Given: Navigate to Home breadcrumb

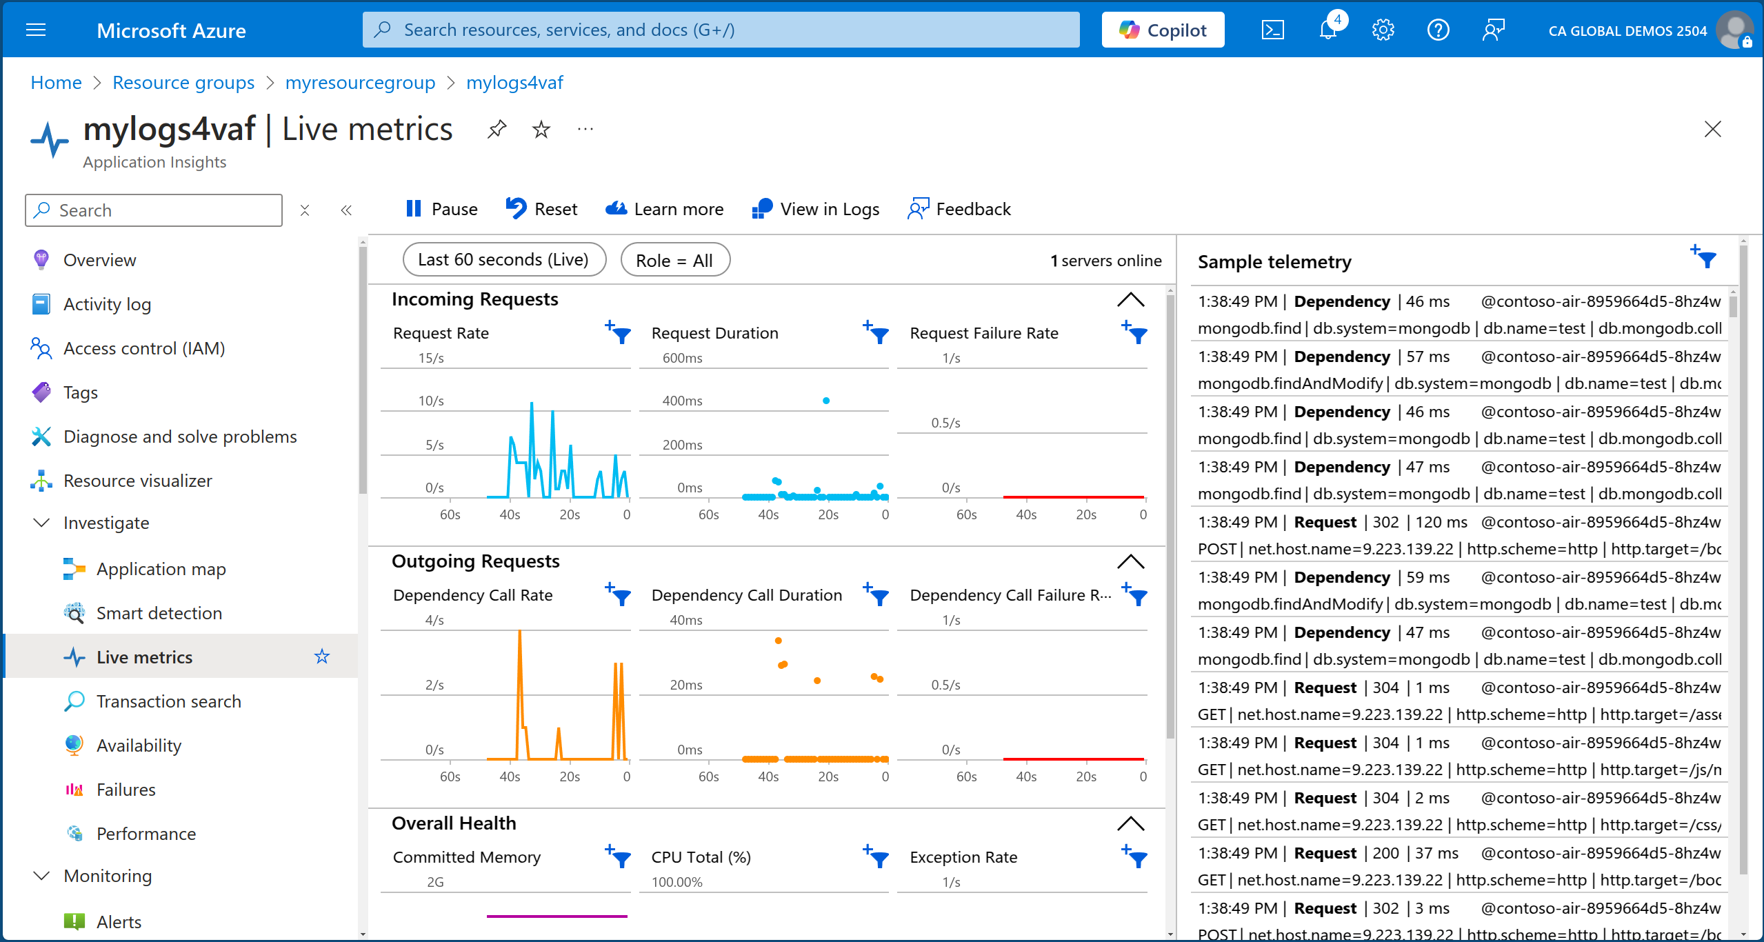Looking at the screenshot, I should pos(56,83).
